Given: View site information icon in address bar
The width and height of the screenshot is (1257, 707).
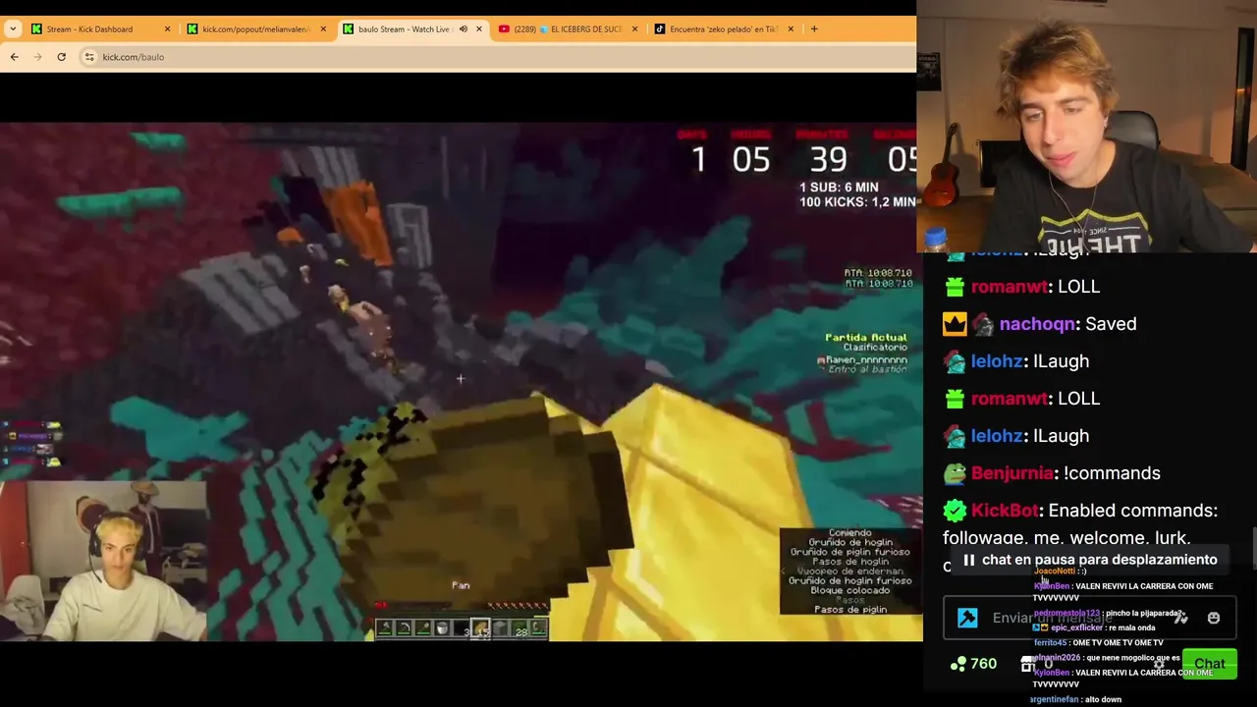Looking at the screenshot, I should [x=89, y=57].
